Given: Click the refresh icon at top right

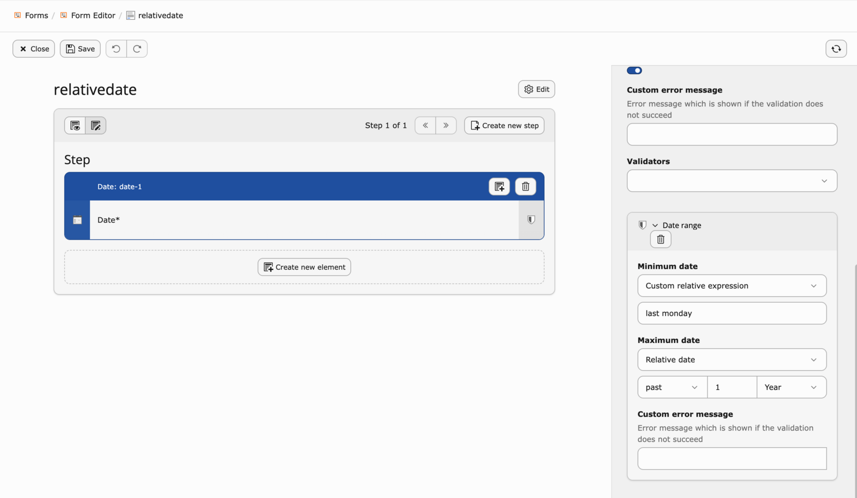Looking at the screenshot, I should [836, 49].
